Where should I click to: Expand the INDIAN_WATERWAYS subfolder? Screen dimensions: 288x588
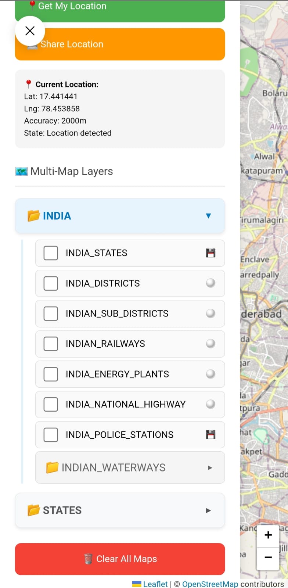point(130,467)
